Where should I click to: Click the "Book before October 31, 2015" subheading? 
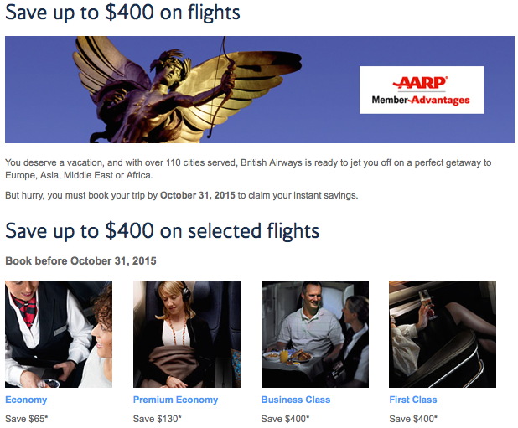[80, 261]
